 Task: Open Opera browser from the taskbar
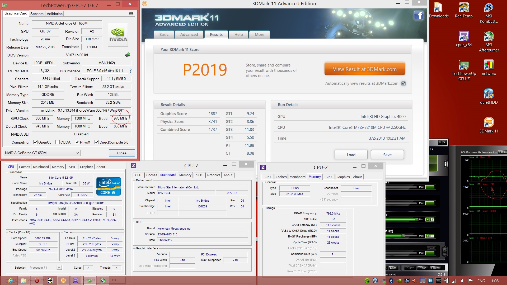(x=37, y=280)
